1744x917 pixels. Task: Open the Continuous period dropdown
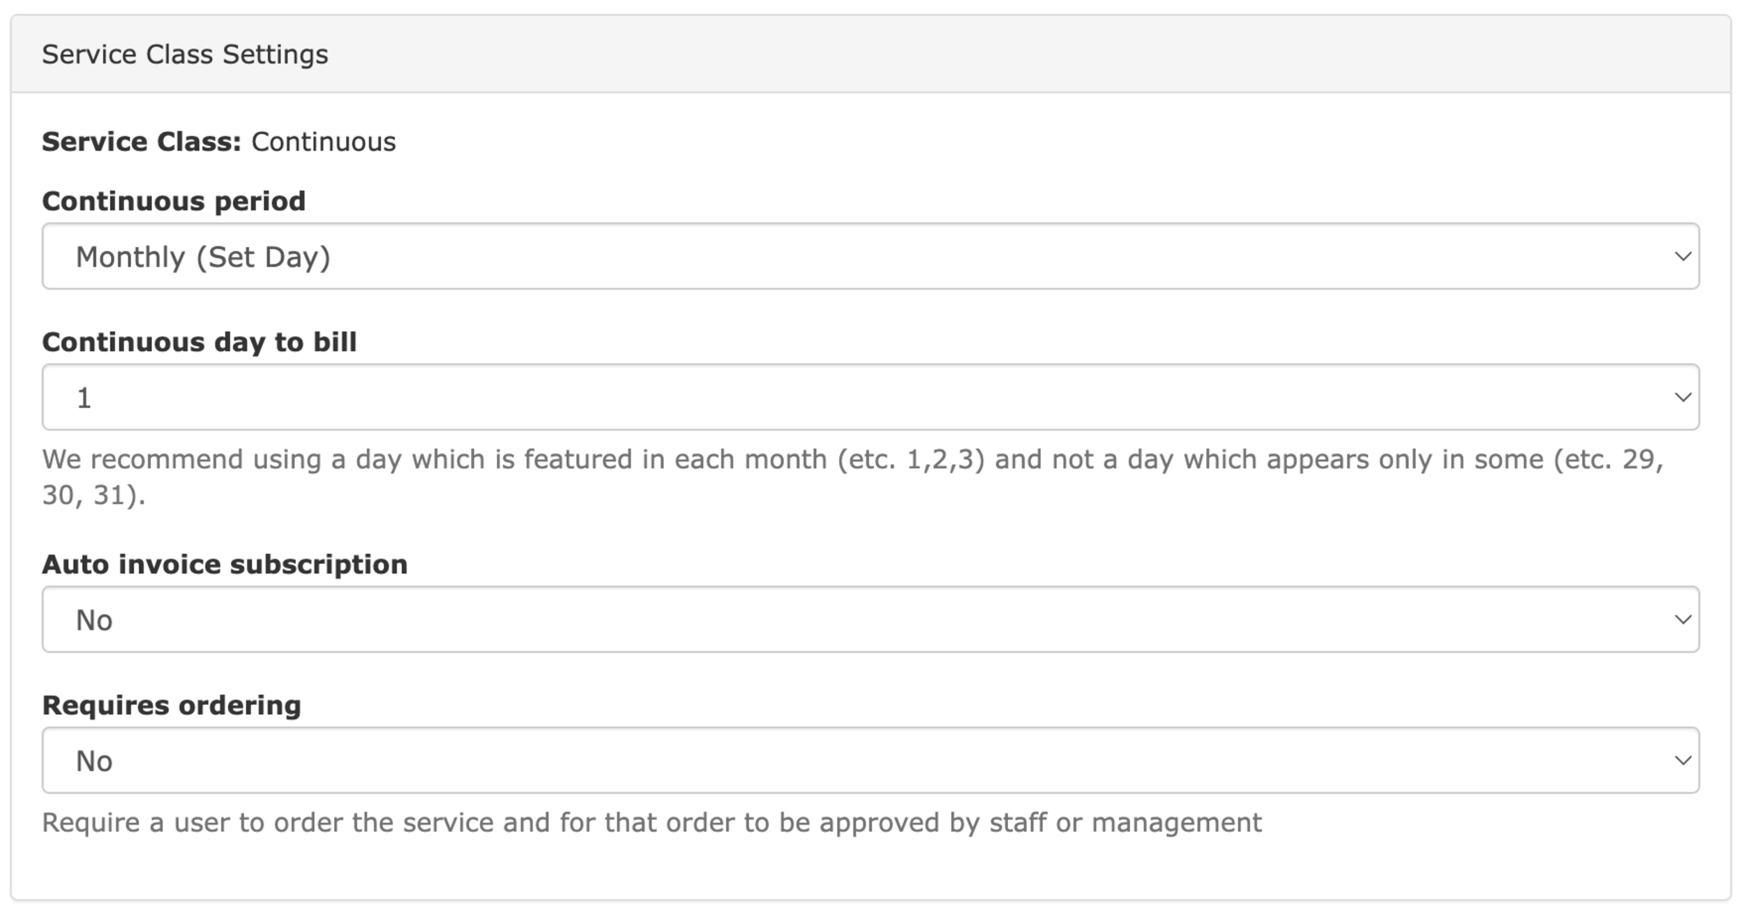(871, 256)
